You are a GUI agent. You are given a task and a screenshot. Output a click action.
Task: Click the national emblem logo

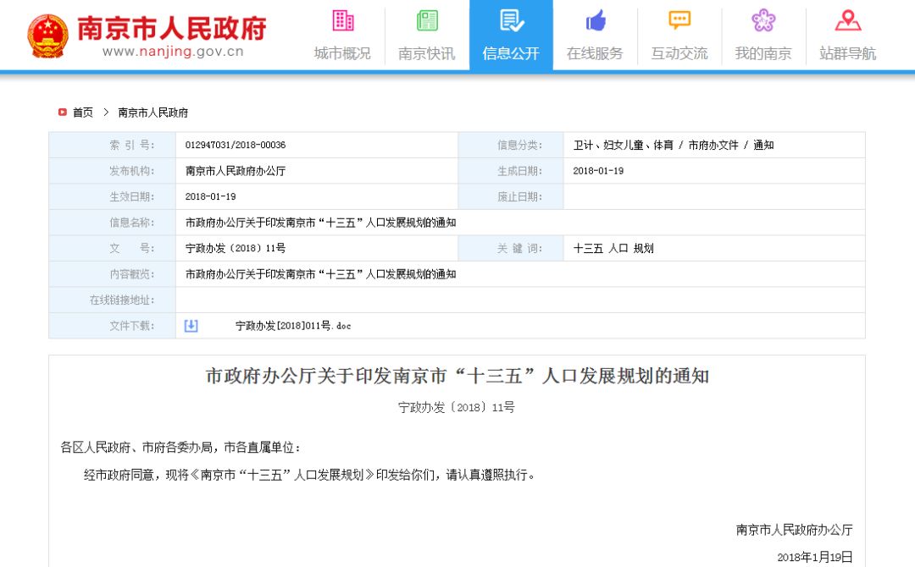pos(47,36)
